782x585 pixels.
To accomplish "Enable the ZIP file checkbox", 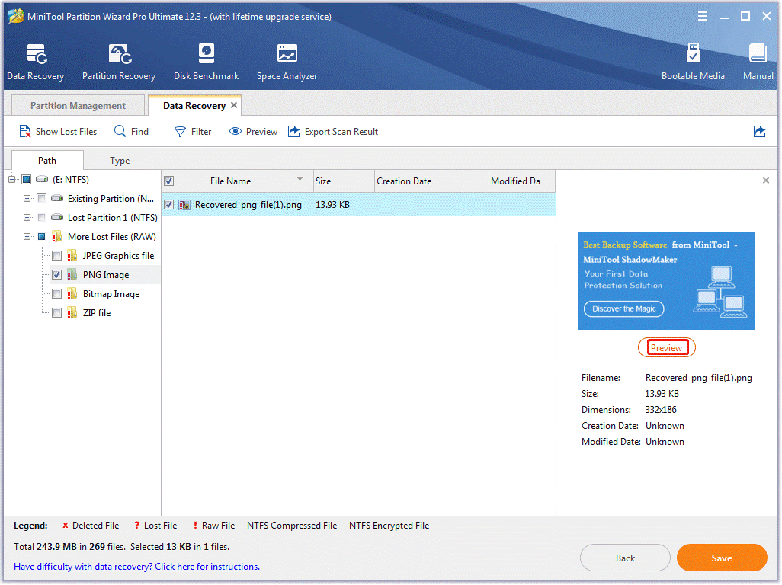I will point(56,313).
